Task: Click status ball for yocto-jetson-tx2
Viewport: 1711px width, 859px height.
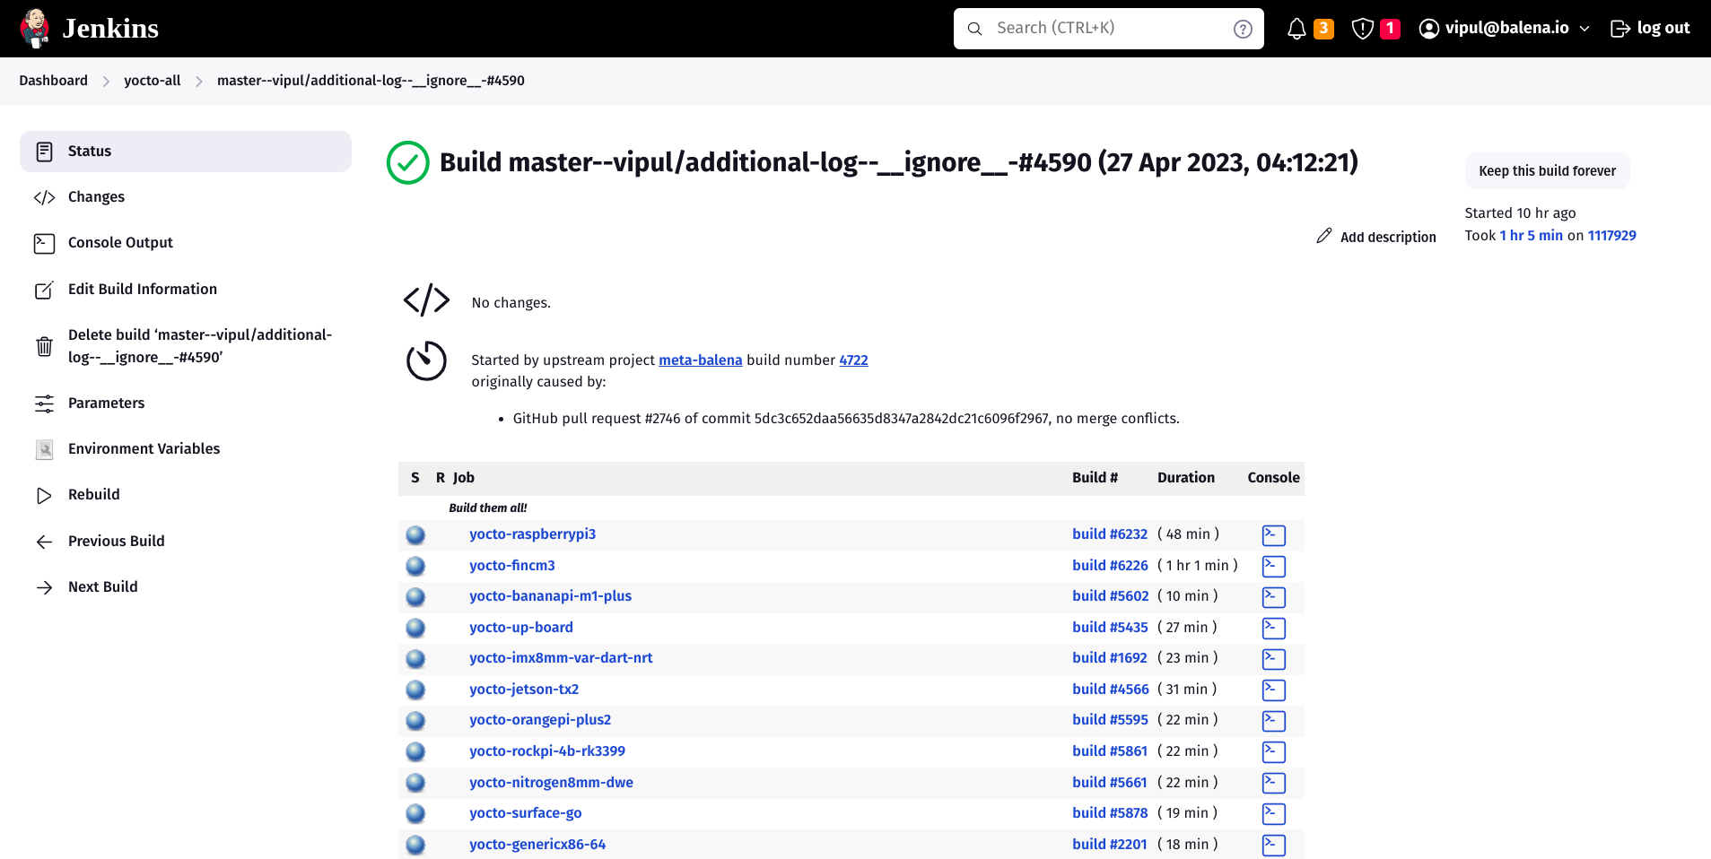Action: coord(415,690)
